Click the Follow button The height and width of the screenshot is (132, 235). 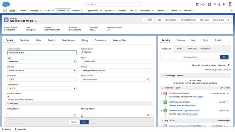[x=148, y=20]
